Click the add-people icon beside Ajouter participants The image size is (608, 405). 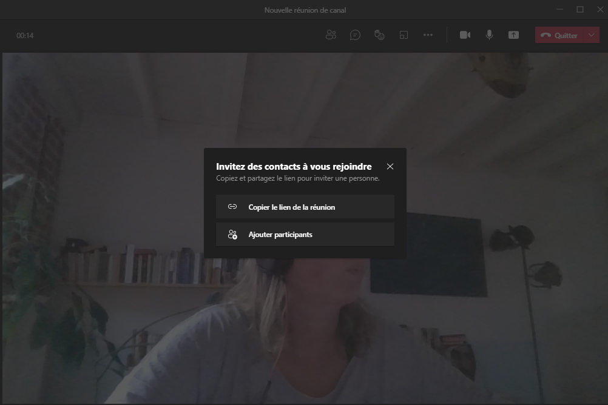tap(232, 235)
